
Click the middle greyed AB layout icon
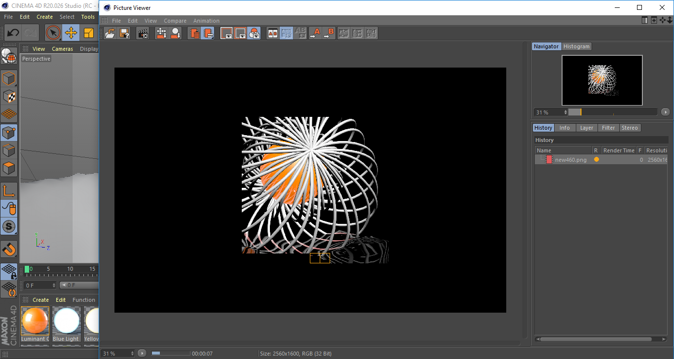(x=358, y=34)
